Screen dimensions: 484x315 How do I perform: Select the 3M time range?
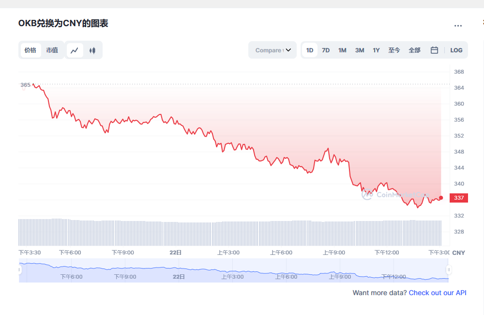click(359, 50)
